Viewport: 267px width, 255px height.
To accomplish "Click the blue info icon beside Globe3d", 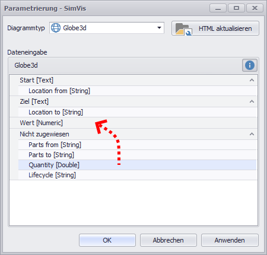I will (x=250, y=65).
